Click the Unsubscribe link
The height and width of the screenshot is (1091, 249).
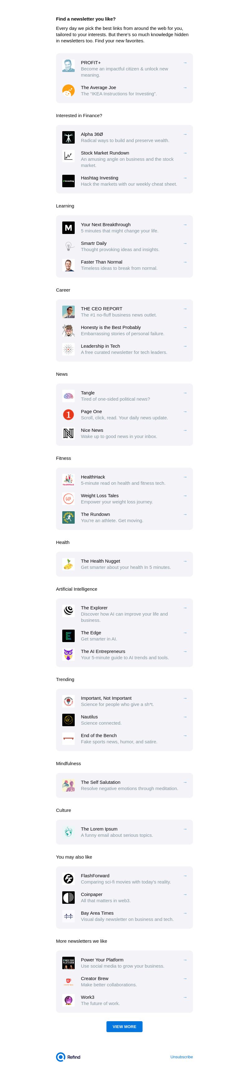(x=181, y=1057)
